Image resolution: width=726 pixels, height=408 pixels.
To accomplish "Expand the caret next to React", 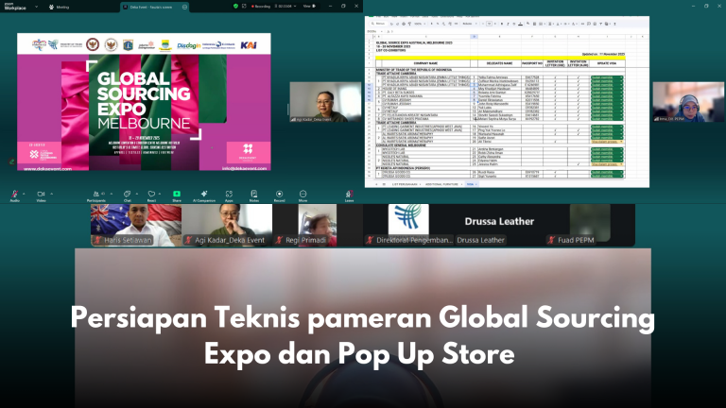I will click(159, 194).
